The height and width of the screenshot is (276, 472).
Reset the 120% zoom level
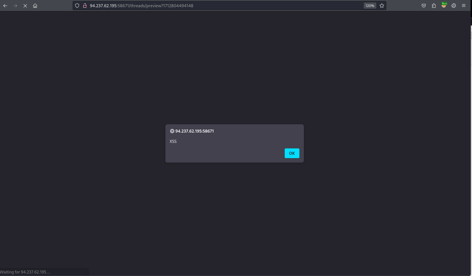pos(370,6)
